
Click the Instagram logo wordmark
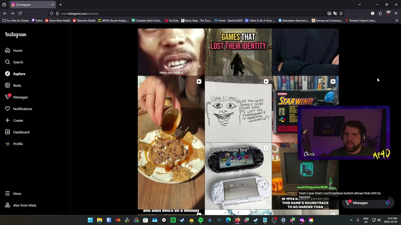(x=16, y=35)
